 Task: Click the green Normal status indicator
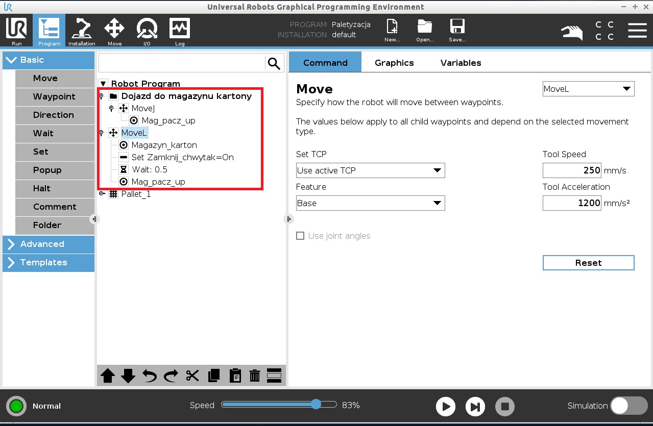[16, 406]
